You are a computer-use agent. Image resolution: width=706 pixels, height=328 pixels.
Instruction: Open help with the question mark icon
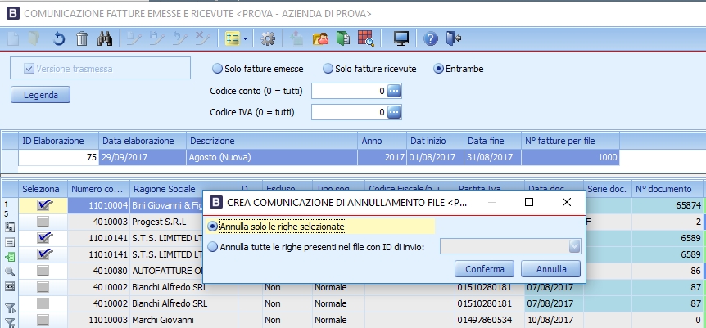pos(431,39)
